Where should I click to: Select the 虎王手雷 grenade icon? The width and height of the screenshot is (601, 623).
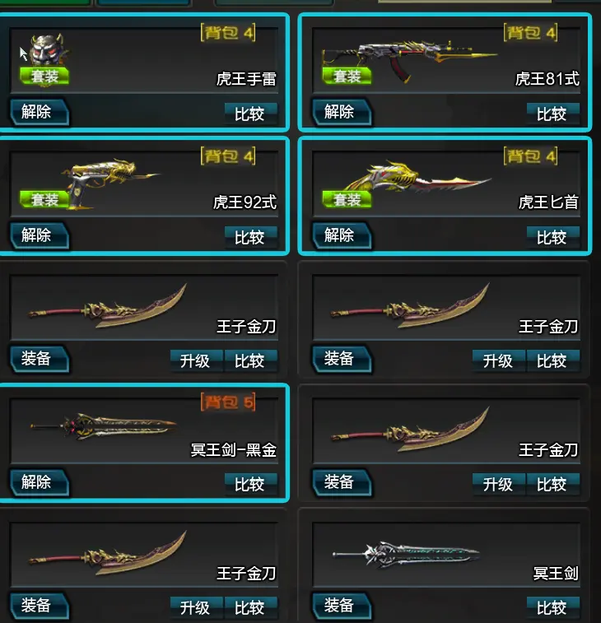click(x=48, y=50)
